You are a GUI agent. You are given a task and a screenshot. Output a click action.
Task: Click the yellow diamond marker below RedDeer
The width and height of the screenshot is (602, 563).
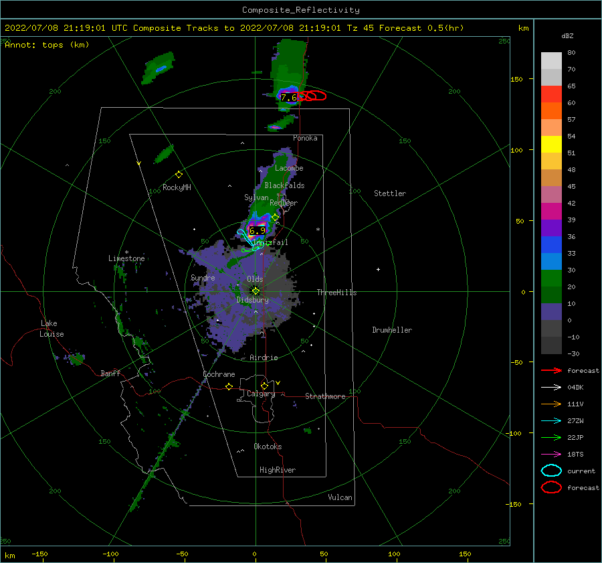click(x=275, y=218)
